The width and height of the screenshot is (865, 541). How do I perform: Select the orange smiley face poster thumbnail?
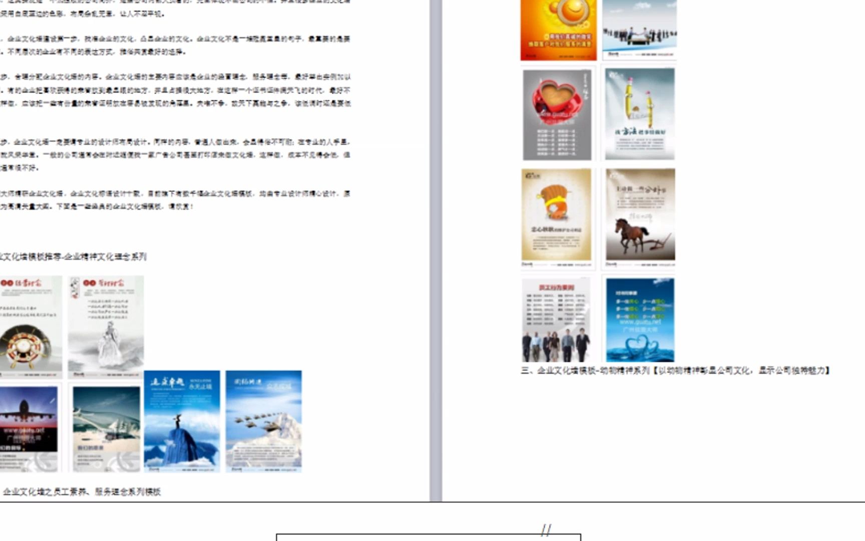click(558, 30)
